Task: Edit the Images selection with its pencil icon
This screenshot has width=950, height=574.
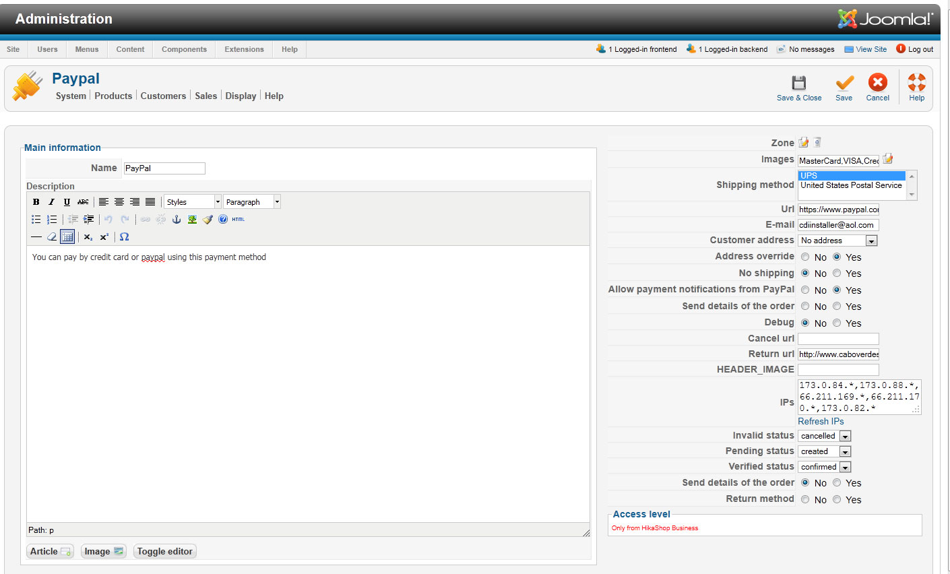Action: pyautogui.click(x=888, y=159)
